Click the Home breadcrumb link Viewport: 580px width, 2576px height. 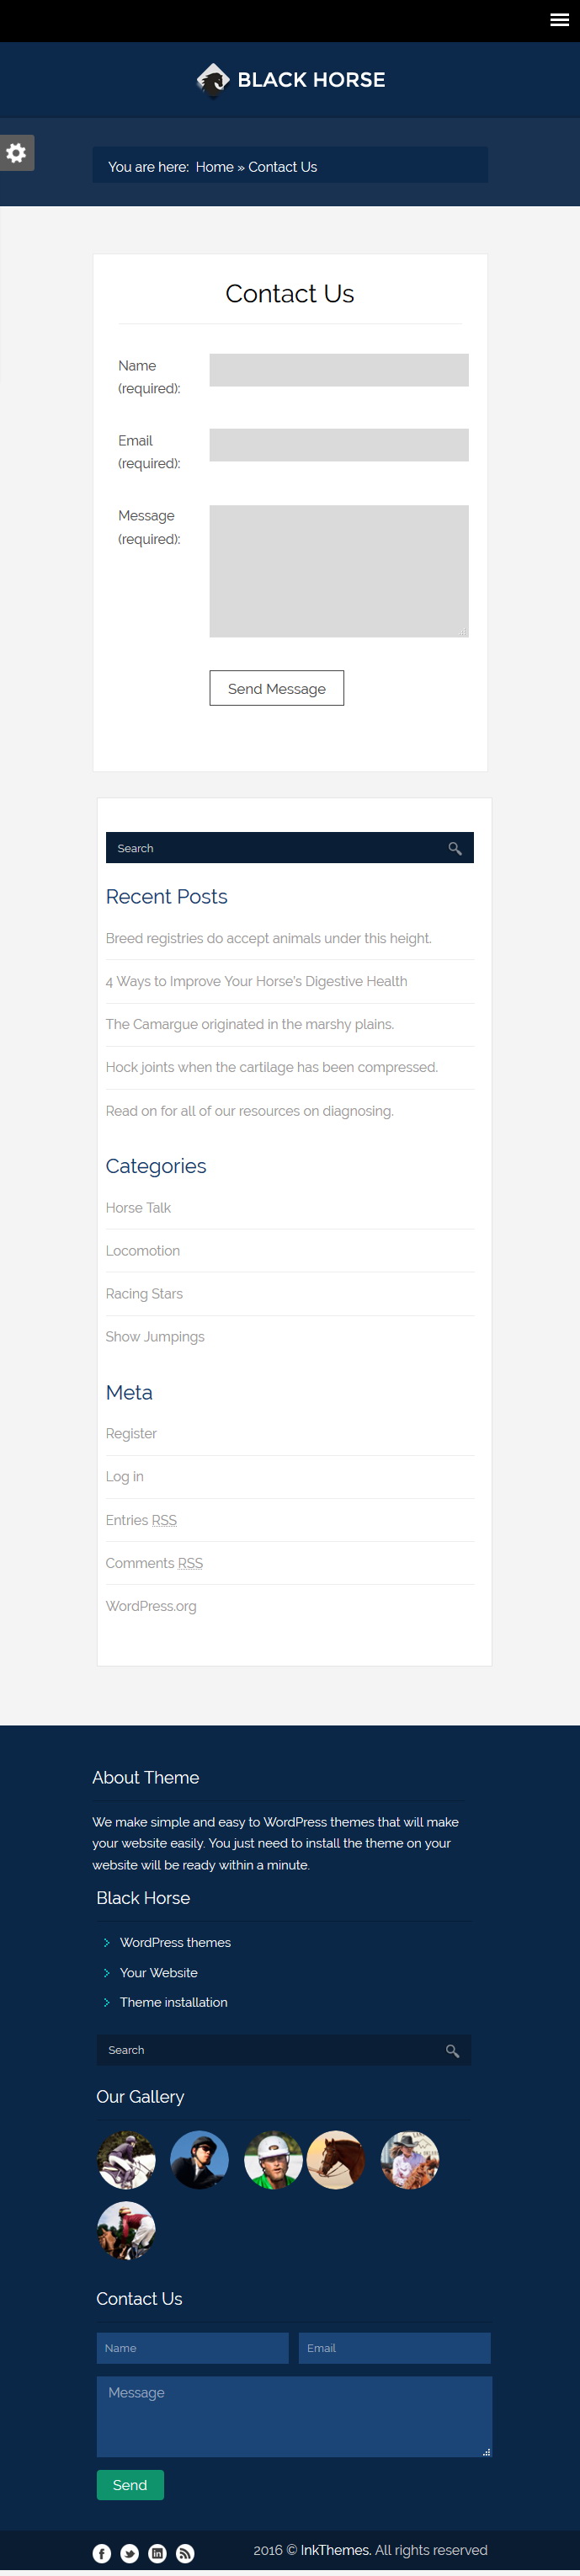pyautogui.click(x=214, y=167)
